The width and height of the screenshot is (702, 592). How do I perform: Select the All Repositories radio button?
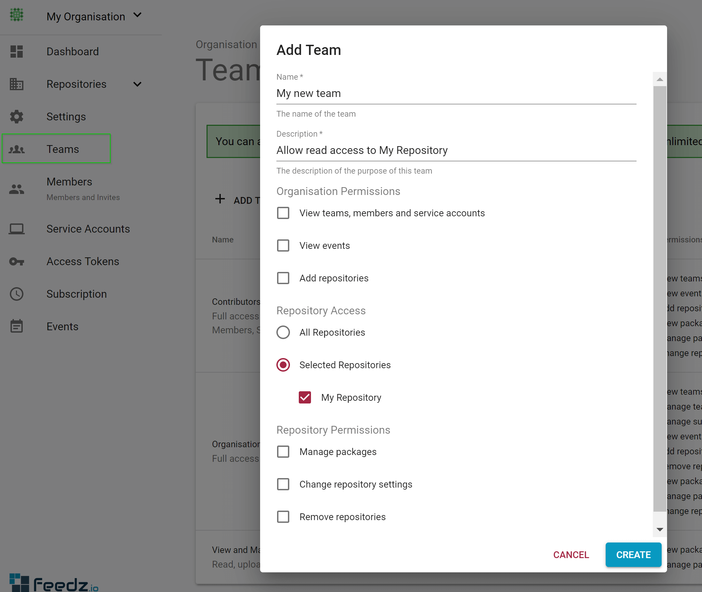[283, 332]
